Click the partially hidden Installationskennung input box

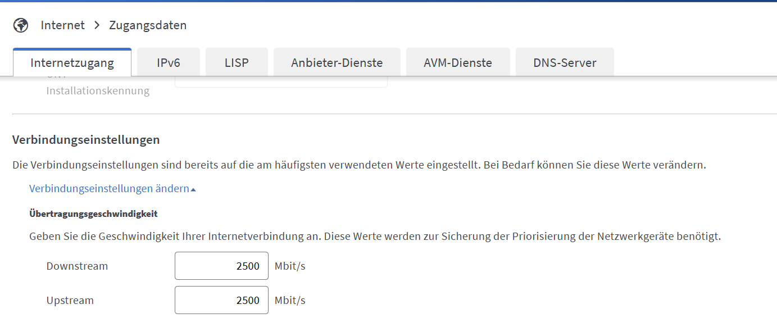pyautogui.click(x=281, y=82)
